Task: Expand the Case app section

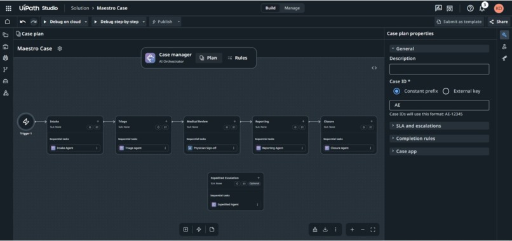Action: [439, 151]
